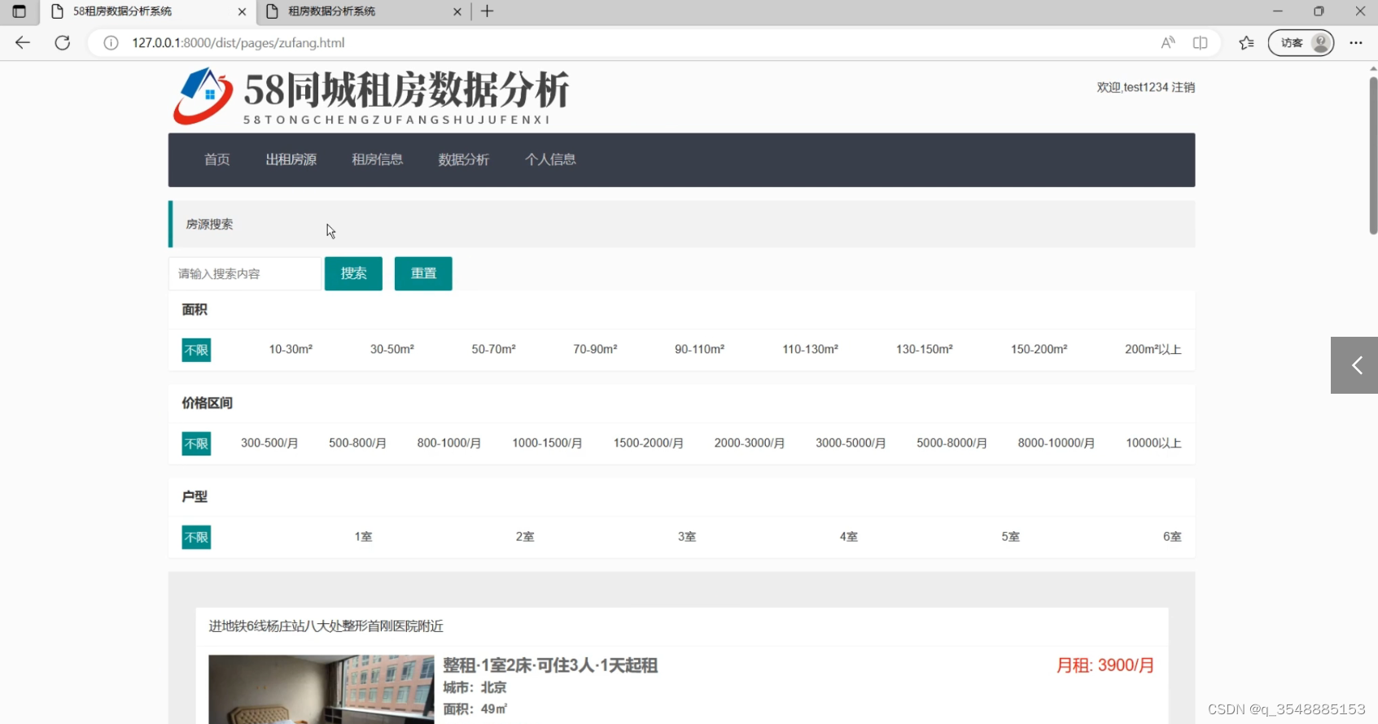This screenshot has width=1378, height=724.
Task: Filter listings by 4室
Action: [x=849, y=537]
